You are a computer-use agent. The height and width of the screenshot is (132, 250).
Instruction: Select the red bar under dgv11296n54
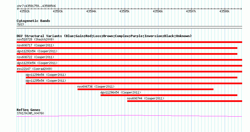[x=169, y=95]
